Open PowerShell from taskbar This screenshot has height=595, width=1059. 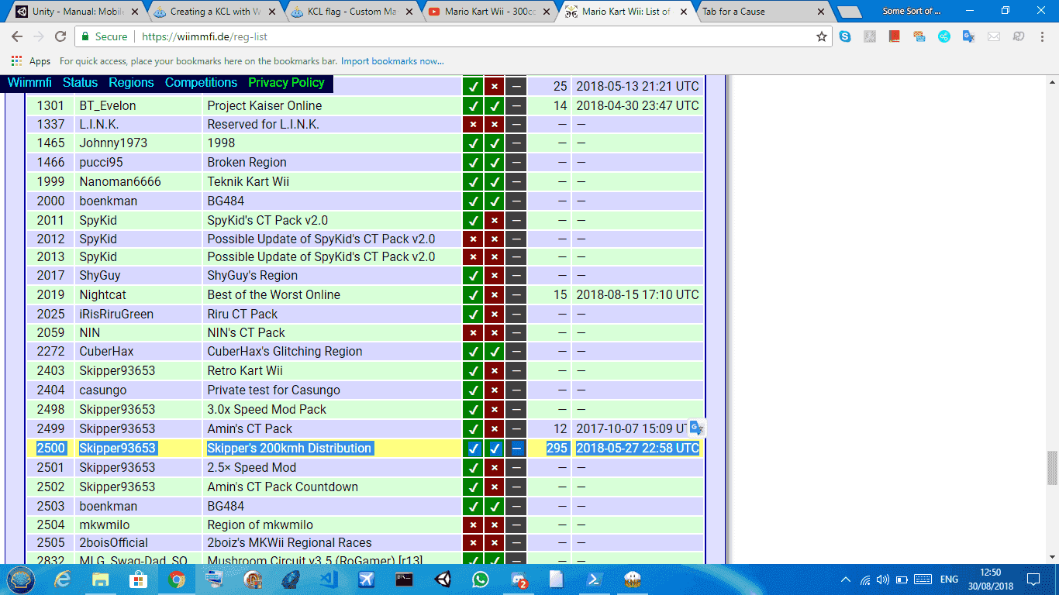click(x=594, y=580)
